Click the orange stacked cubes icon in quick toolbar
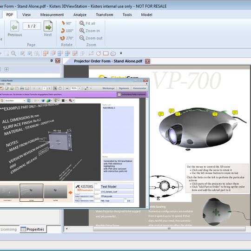The image size is (251, 251). pyautogui.click(x=46, y=53)
